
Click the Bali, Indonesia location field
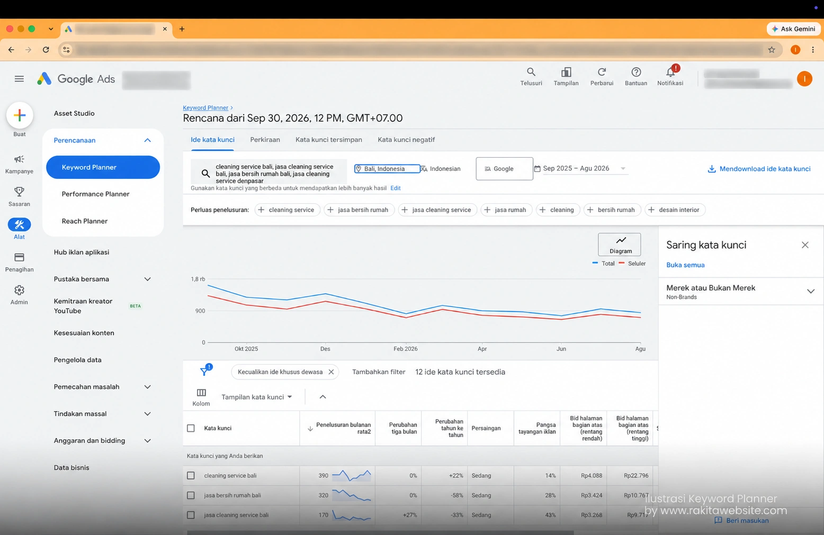point(387,169)
